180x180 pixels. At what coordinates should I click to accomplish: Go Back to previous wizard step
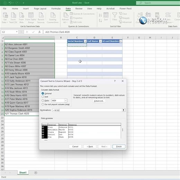click(90, 146)
